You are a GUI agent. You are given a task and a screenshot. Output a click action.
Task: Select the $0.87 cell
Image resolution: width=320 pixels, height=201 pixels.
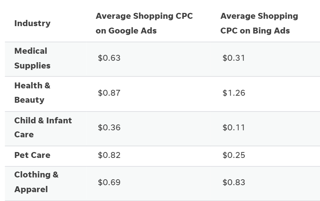coord(109,93)
